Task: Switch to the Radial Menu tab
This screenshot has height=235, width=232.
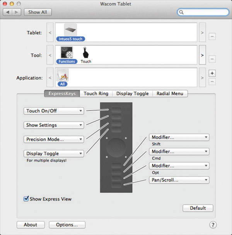Action: tap(170, 93)
